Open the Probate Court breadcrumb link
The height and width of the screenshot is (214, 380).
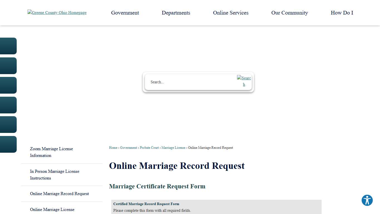point(149,148)
